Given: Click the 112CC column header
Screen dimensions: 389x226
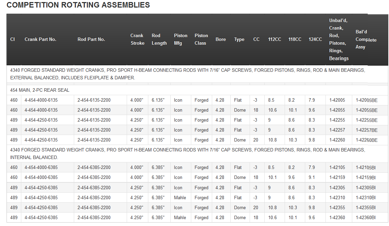Looking at the screenshot, I should coord(274,39).
